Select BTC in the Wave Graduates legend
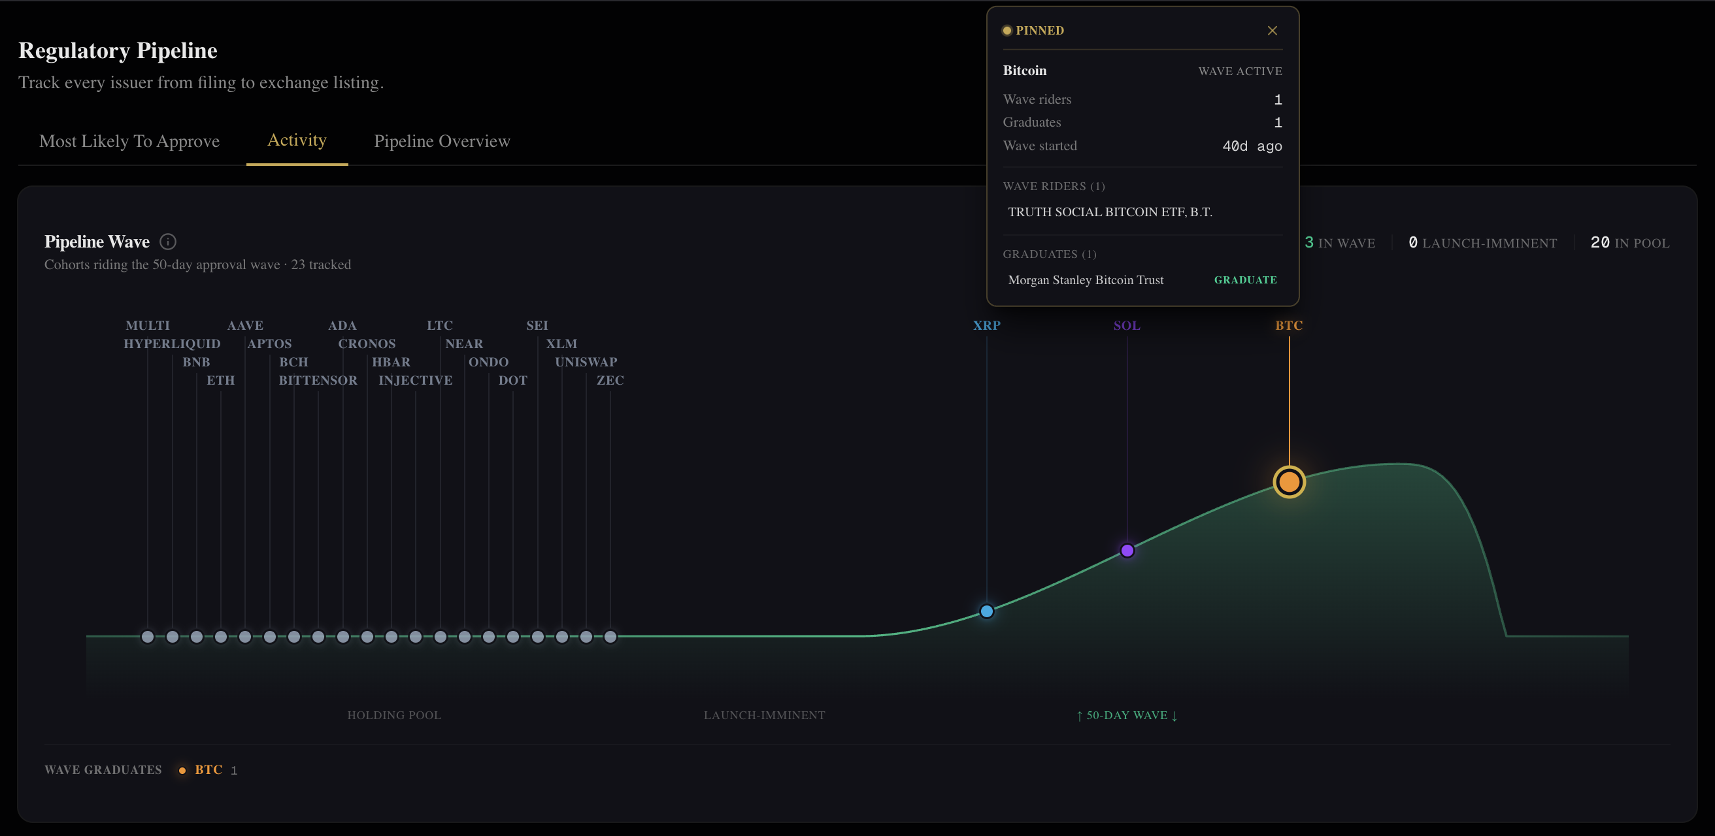Image resolution: width=1715 pixels, height=836 pixels. [x=208, y=769]
